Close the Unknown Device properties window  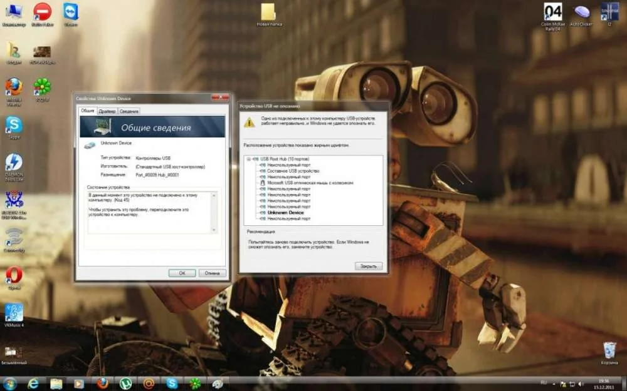pos(220,98)
